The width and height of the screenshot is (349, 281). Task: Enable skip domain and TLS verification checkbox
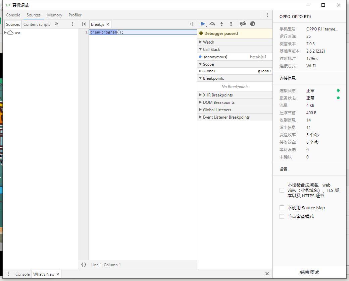coord(282,190)
